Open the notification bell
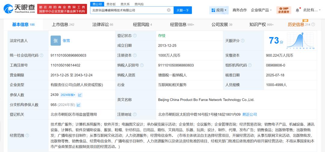This screenshot has width=325, height=152. point(297,10)
